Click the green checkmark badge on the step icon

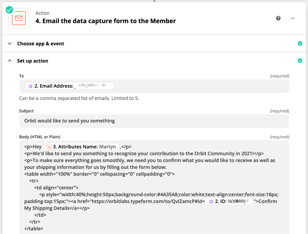(x=10, y=10)
